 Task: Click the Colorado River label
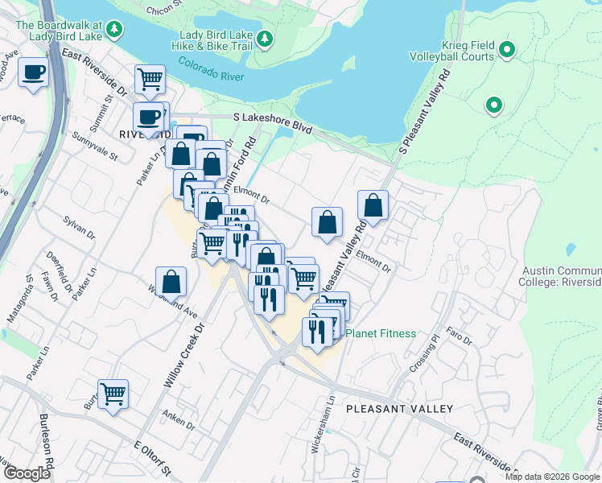[211, 69]
